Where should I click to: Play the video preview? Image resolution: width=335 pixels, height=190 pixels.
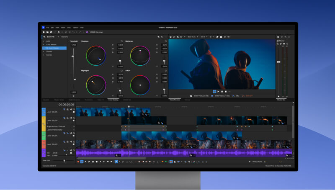tap(218, 92)
